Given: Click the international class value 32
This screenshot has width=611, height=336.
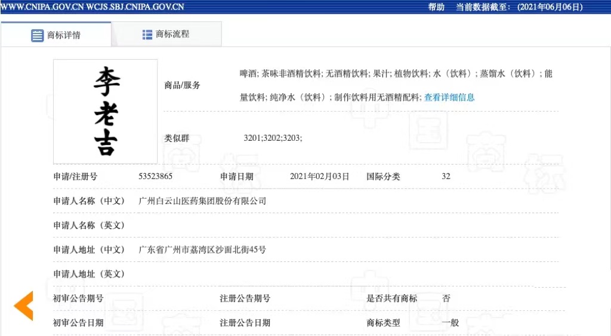Looking at the screenshot, I should coord(446,176).
